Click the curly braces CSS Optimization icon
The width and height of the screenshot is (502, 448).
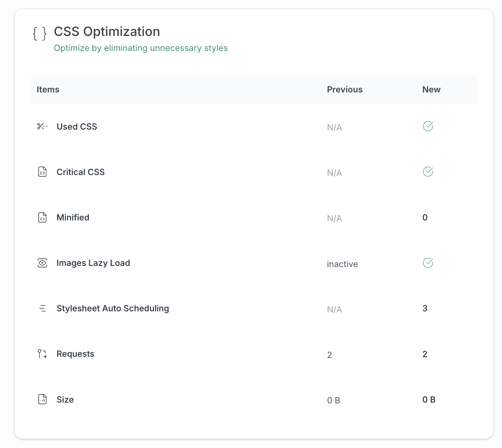(39, 34)
